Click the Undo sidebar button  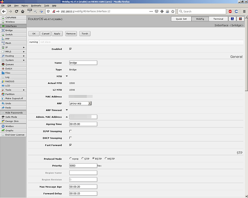click(x=13, y=104)
